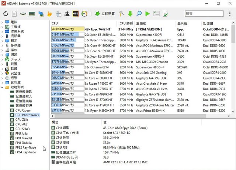
Task: Expand the 主機板 tree node
Action: (3, 27)
